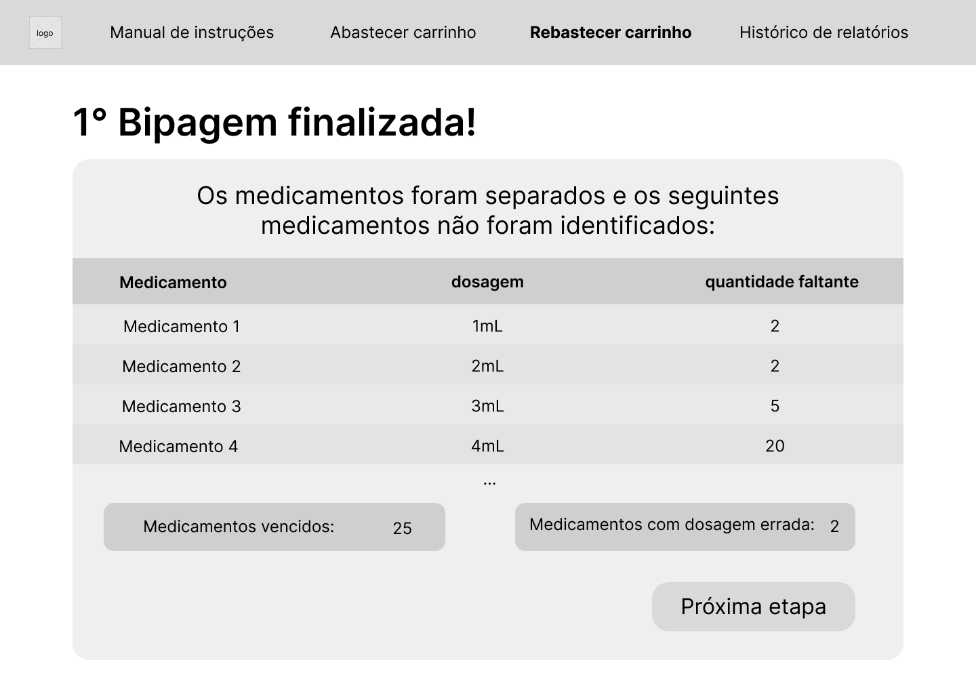Expand the table ellipsis below rows

point(489,483)
